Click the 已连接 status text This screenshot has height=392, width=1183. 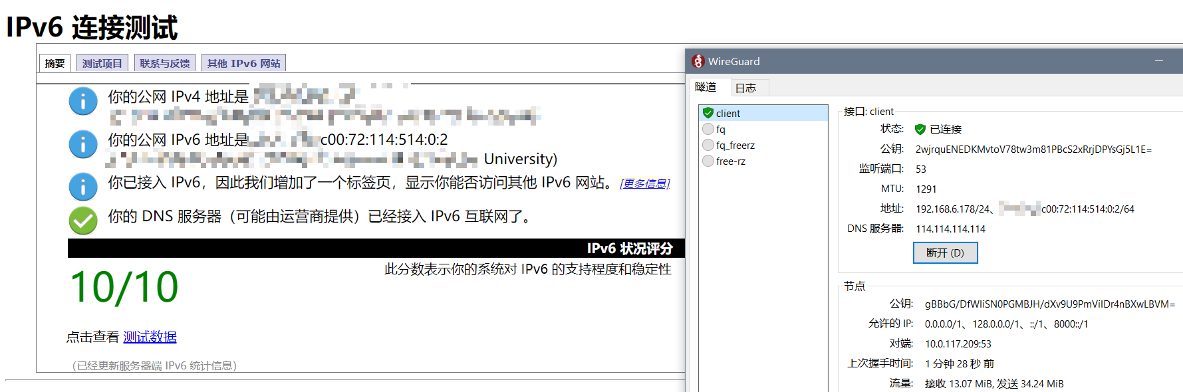pyautogui.click(x=945, y=129)
